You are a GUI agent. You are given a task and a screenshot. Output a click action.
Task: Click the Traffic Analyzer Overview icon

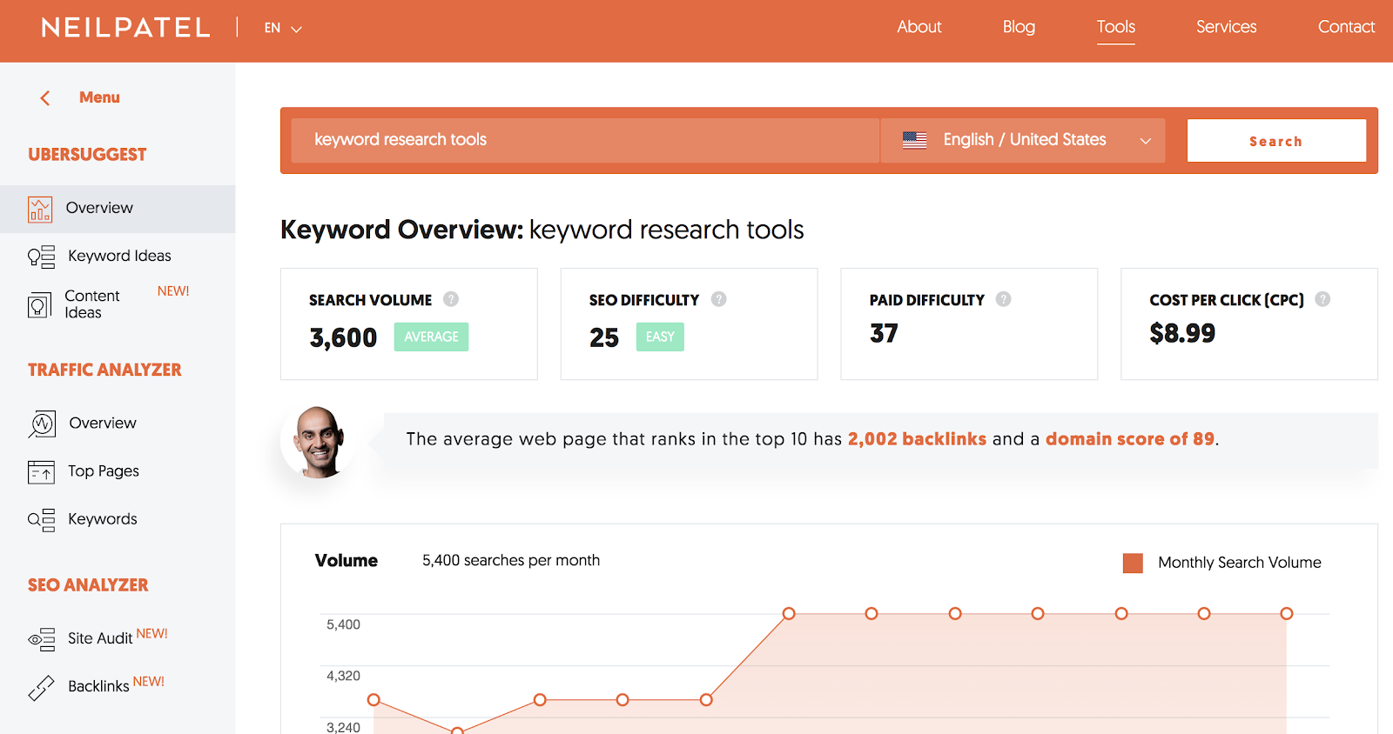(42, 424)
